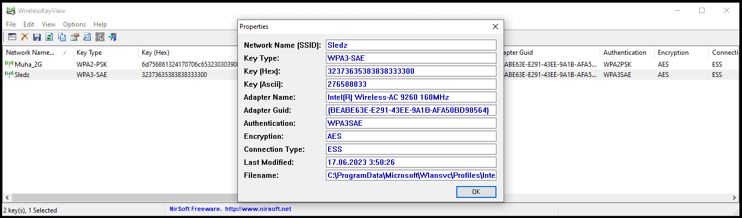The height and width of the screenshot is (218, 742).
Task: Click the Delete Selected Items icon
Action: [x=24, y=37]
